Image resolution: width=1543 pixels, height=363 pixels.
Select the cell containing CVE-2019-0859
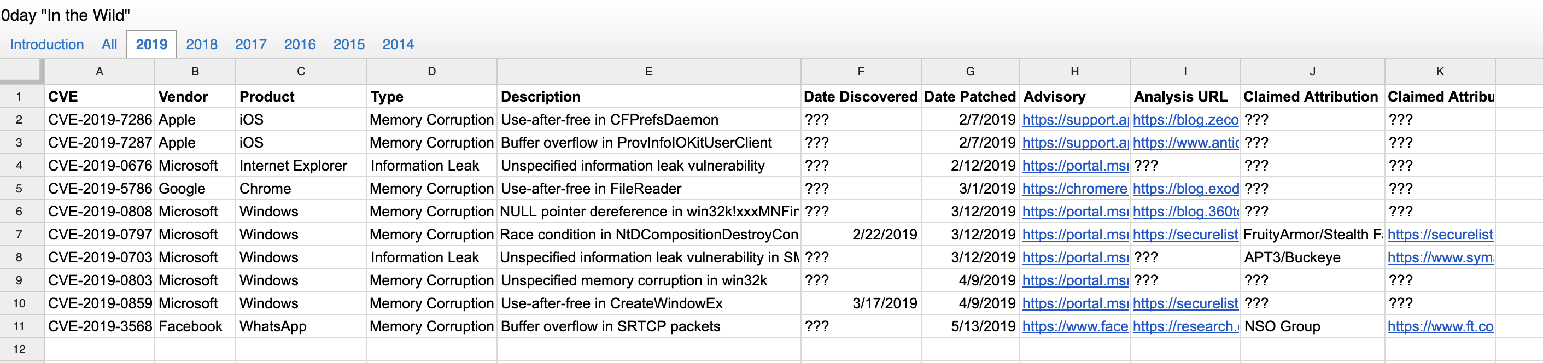point(100,304)
